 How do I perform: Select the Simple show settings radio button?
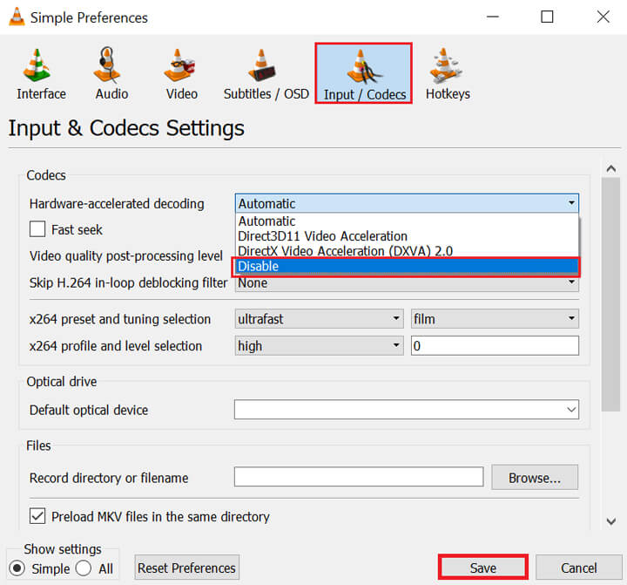pos(17,568)
